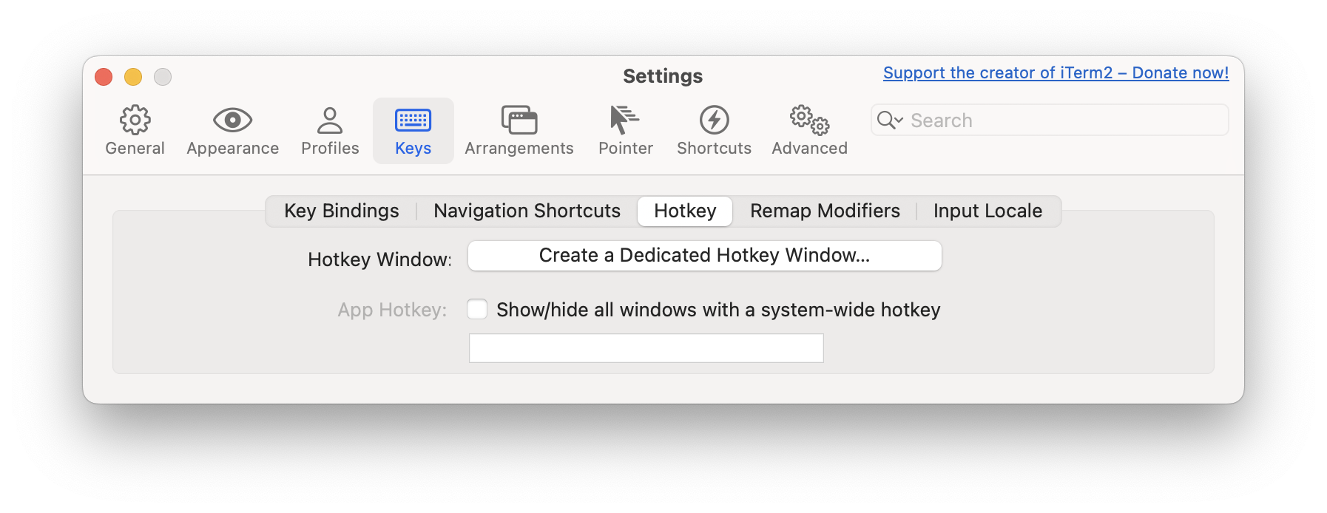Switch to the Key Bindings tab

click(341, 211)
